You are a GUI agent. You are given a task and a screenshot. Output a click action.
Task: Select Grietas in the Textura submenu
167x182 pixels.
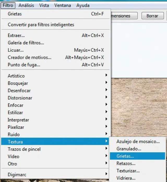(125, 156)
